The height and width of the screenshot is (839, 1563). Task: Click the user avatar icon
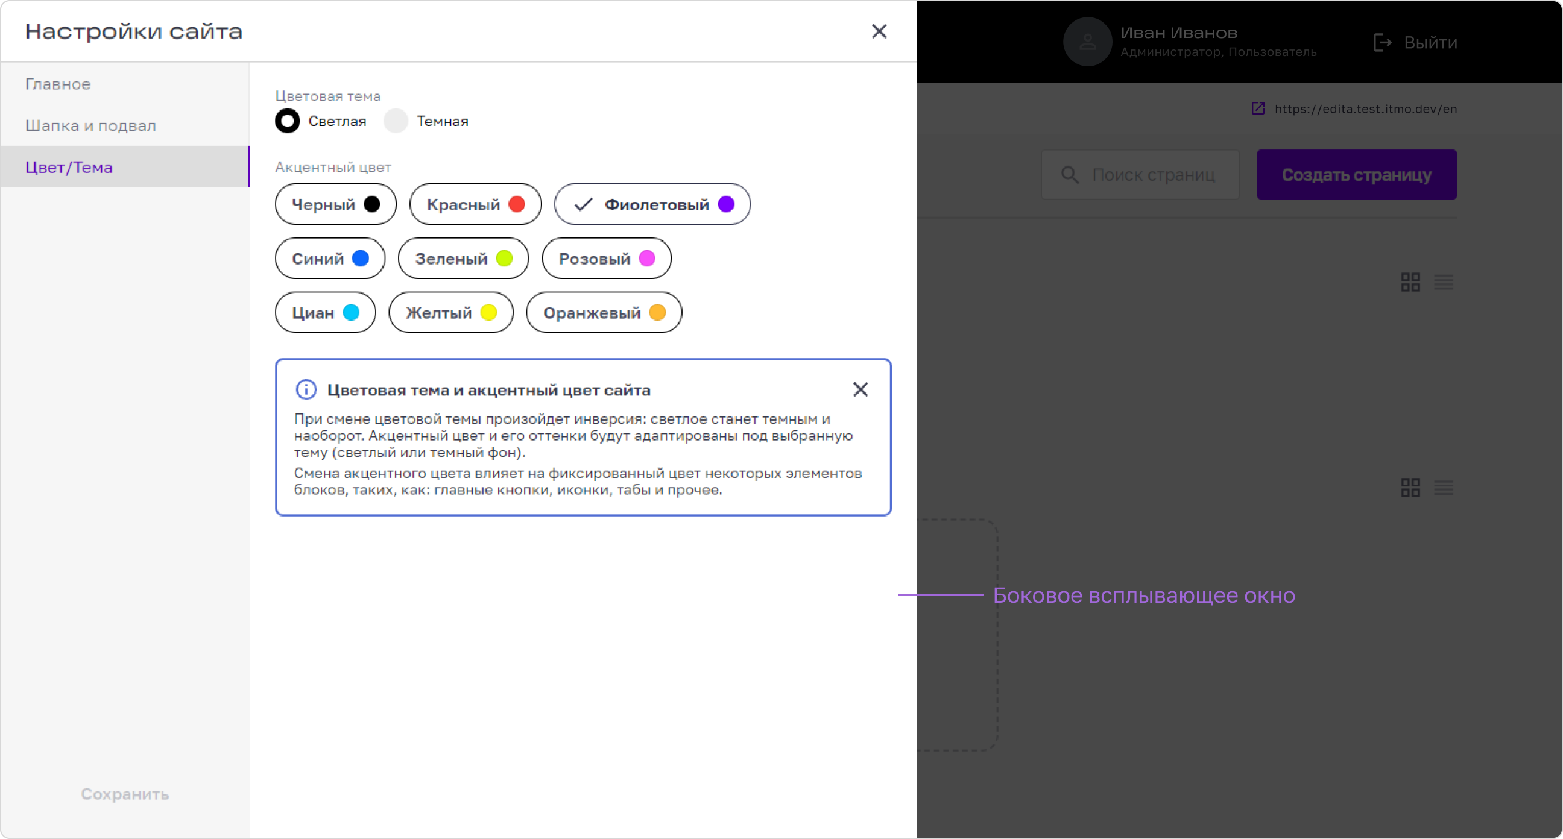tap(1087, 42)
